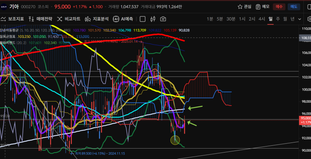Switch to 2시 timeframe

click(252, 19)
